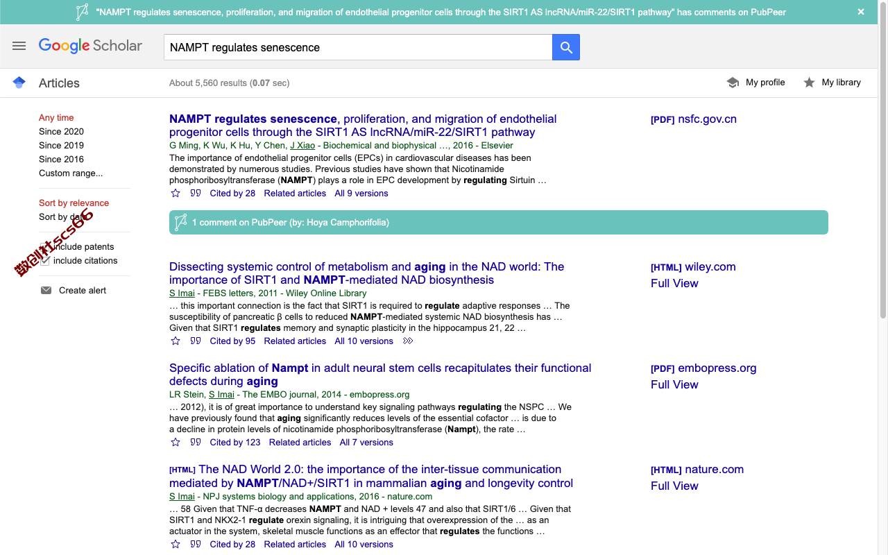Save the Dissecting systemic control article with star
888x555 pixels.
pos(176,341)
